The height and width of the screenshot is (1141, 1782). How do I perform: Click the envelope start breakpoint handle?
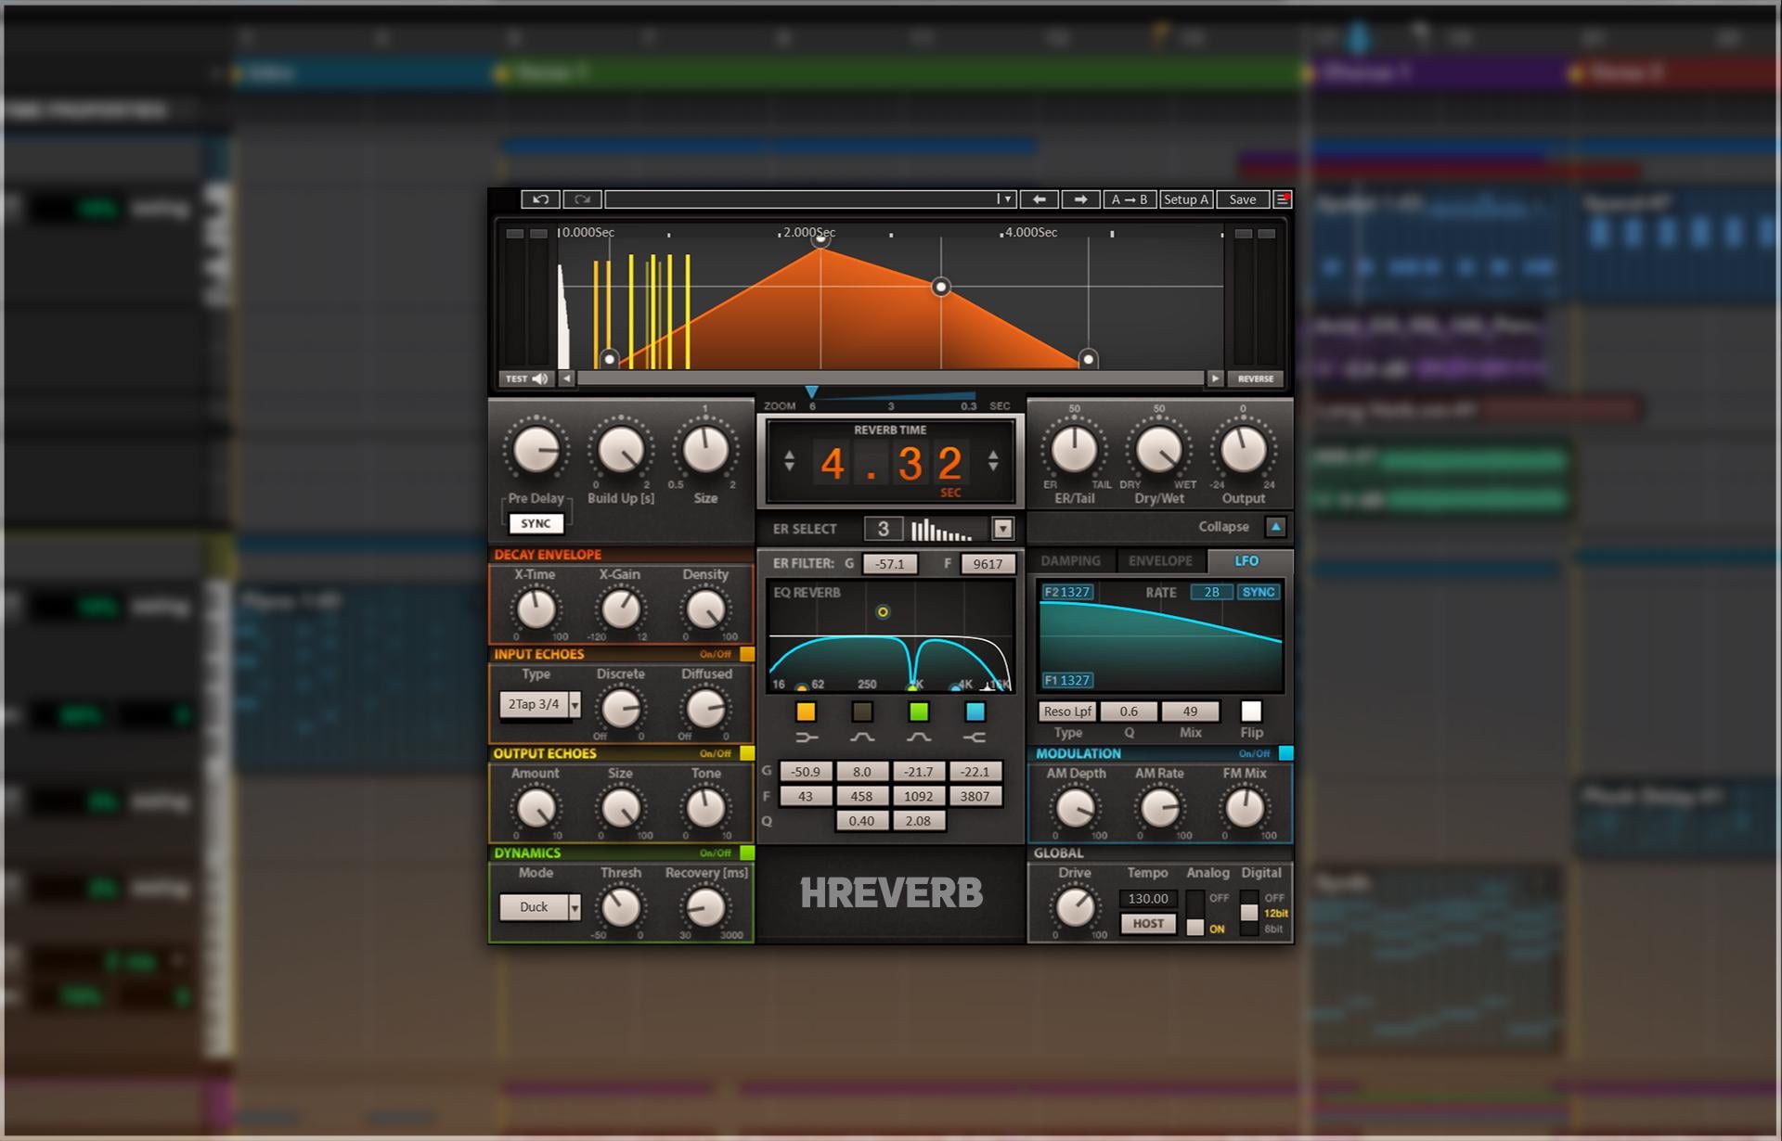609,359
